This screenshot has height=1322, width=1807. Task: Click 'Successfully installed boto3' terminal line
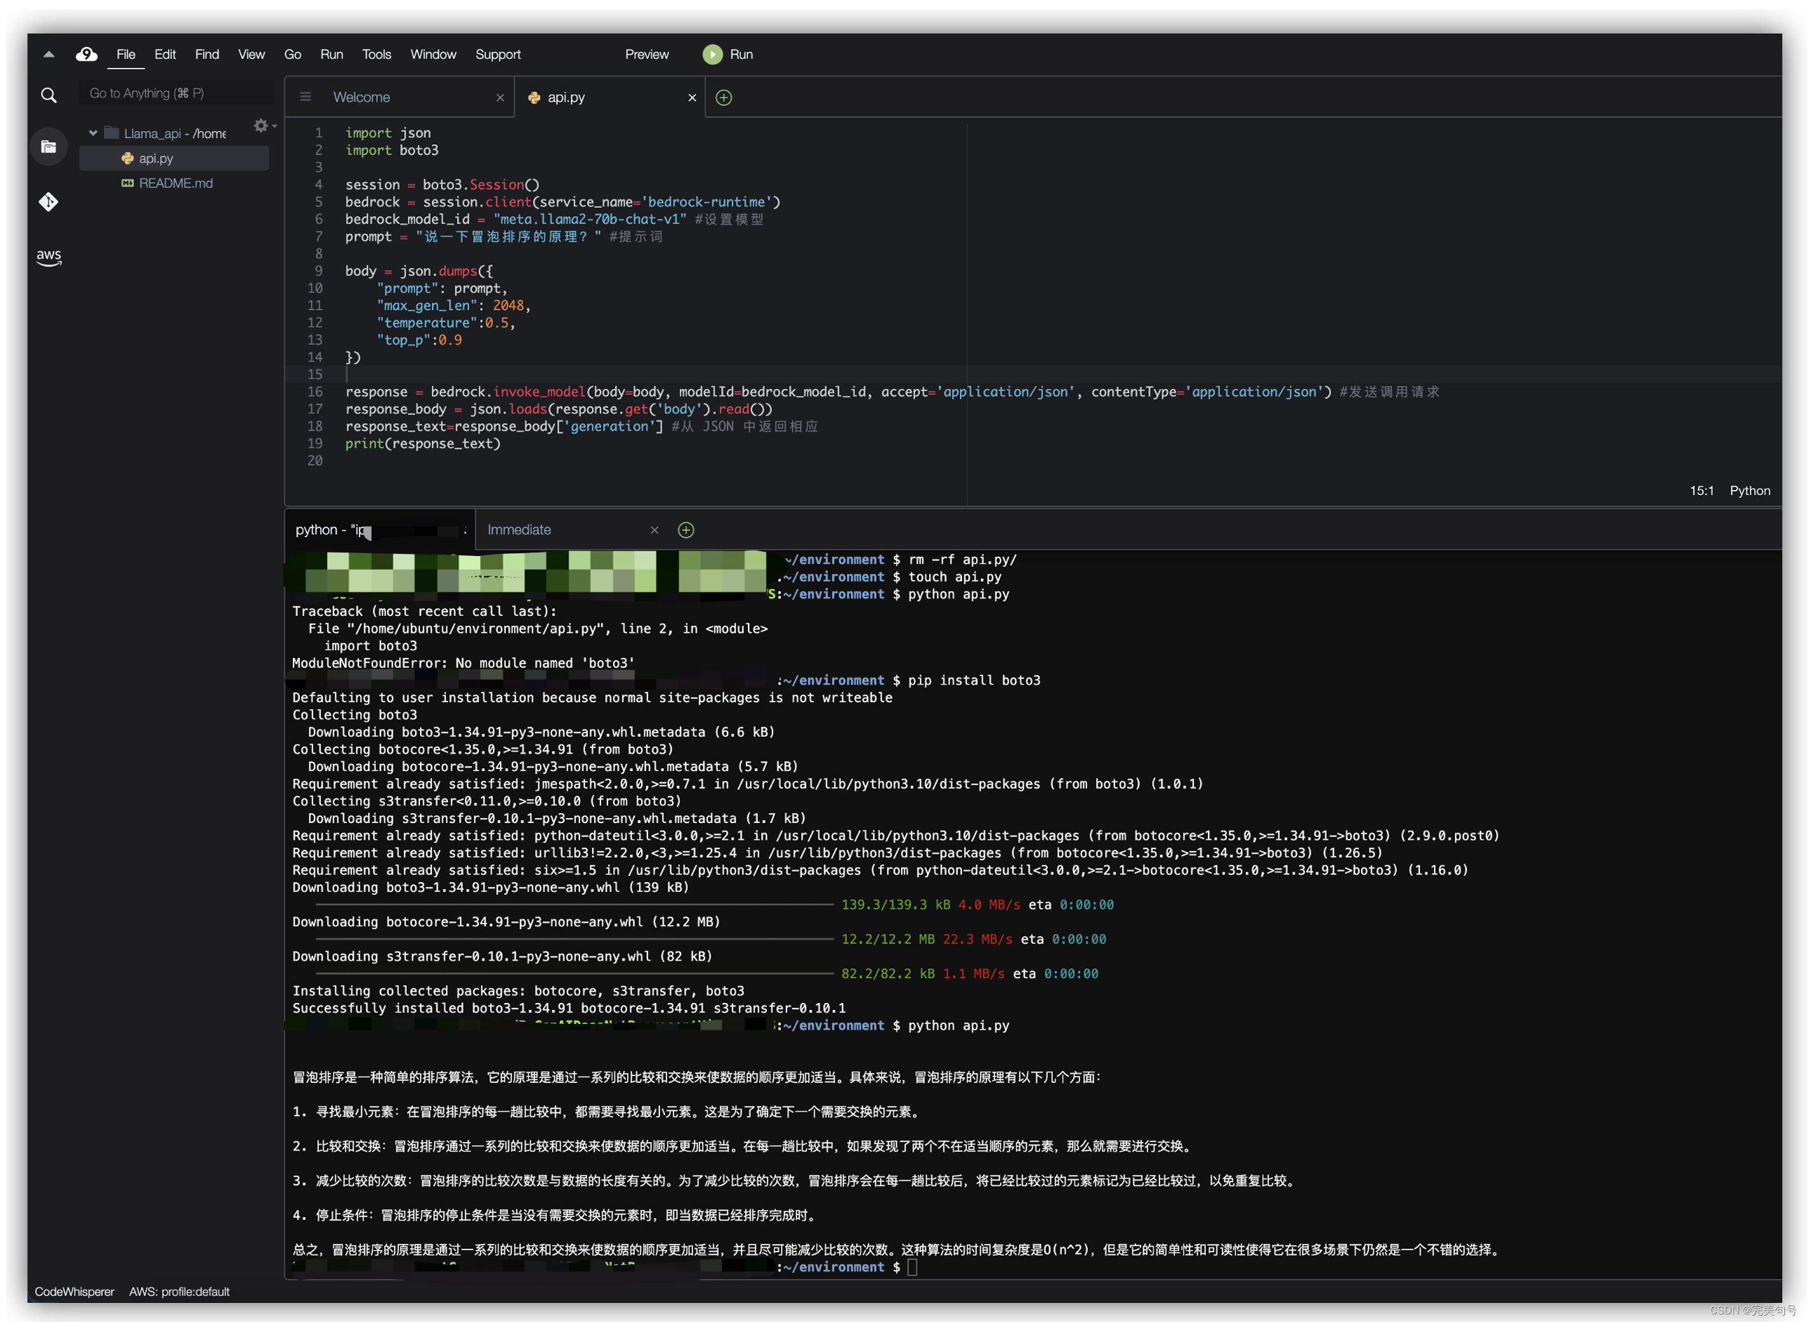pyautogui.click(x=569, y=1008)
